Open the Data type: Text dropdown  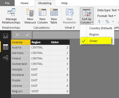(108, 10)
